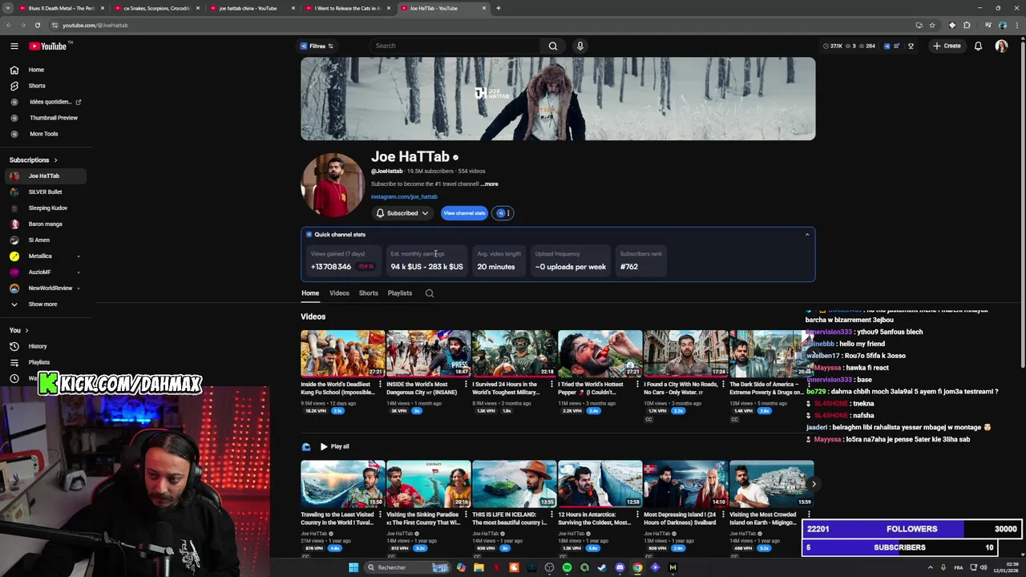The height and width of the screenshot is (577, 1026).
Task: Click the Subscribers rank #762 stat
Action: pos(640,260)
